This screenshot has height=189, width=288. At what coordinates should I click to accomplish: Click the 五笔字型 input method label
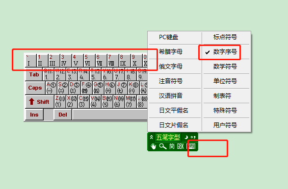168,137
